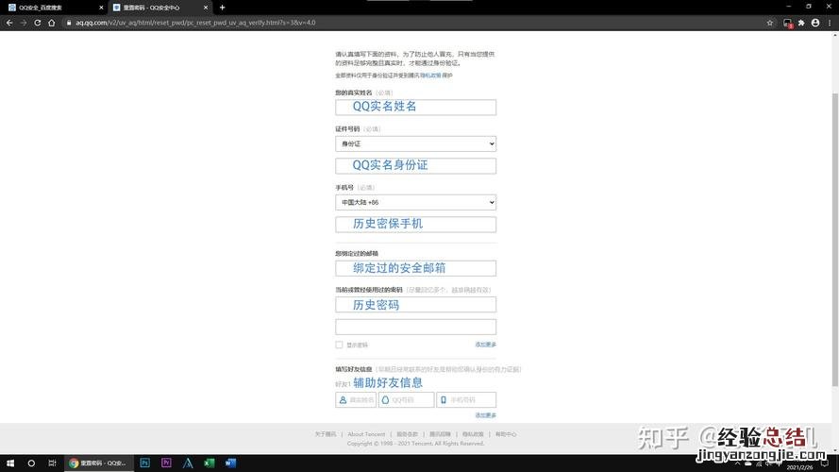Open the extension with the red badge
The height and width of the screenshot is (472, 839).
pyautogui.click(x=787, y=24)
